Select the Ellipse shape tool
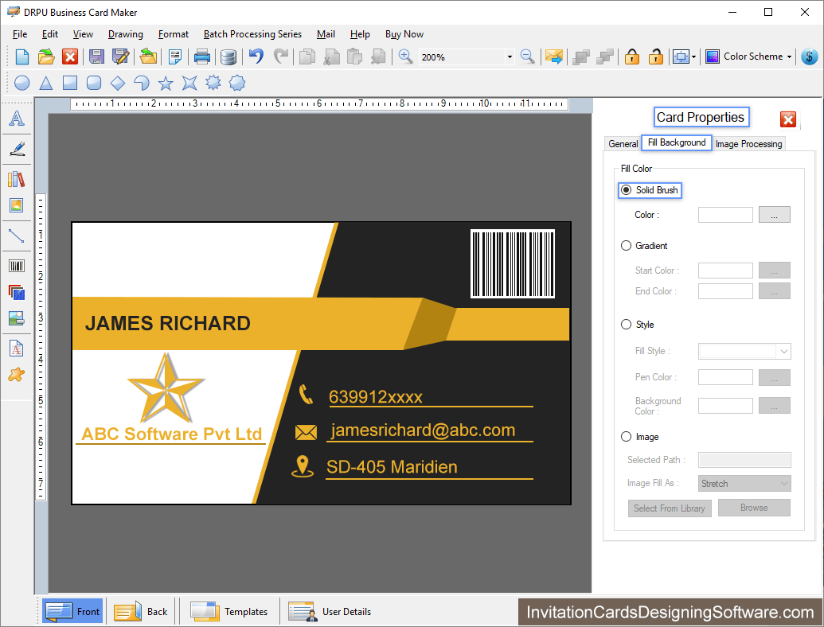Viewport: 824px width, 627px height. pyautogui.click(x=22, y=83)
